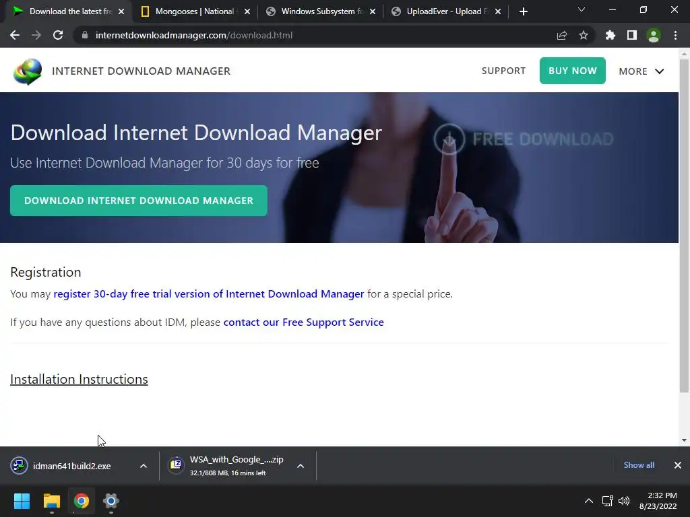Open File Explorer from taskbar

(52, 501)
